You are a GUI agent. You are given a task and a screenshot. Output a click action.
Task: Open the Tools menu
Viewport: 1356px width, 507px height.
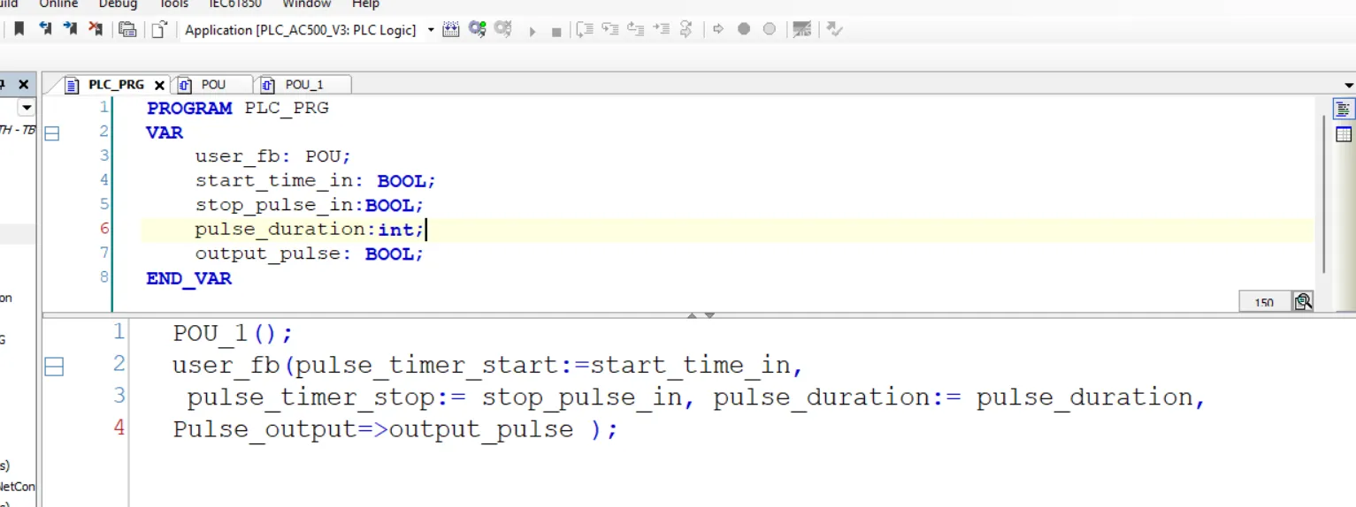coord(173,4)
